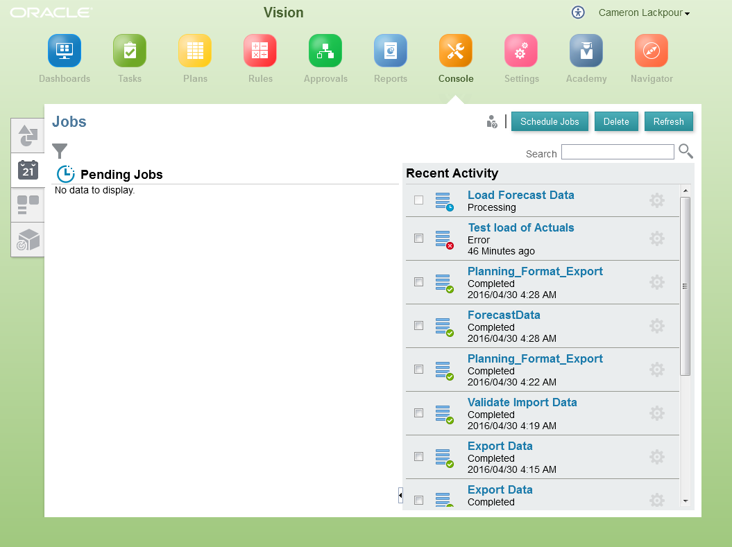Image resolution: width=732 pixels, height=547 pixels.
Task: Open the Test load of Actuals link
Action: pos(521,227)
